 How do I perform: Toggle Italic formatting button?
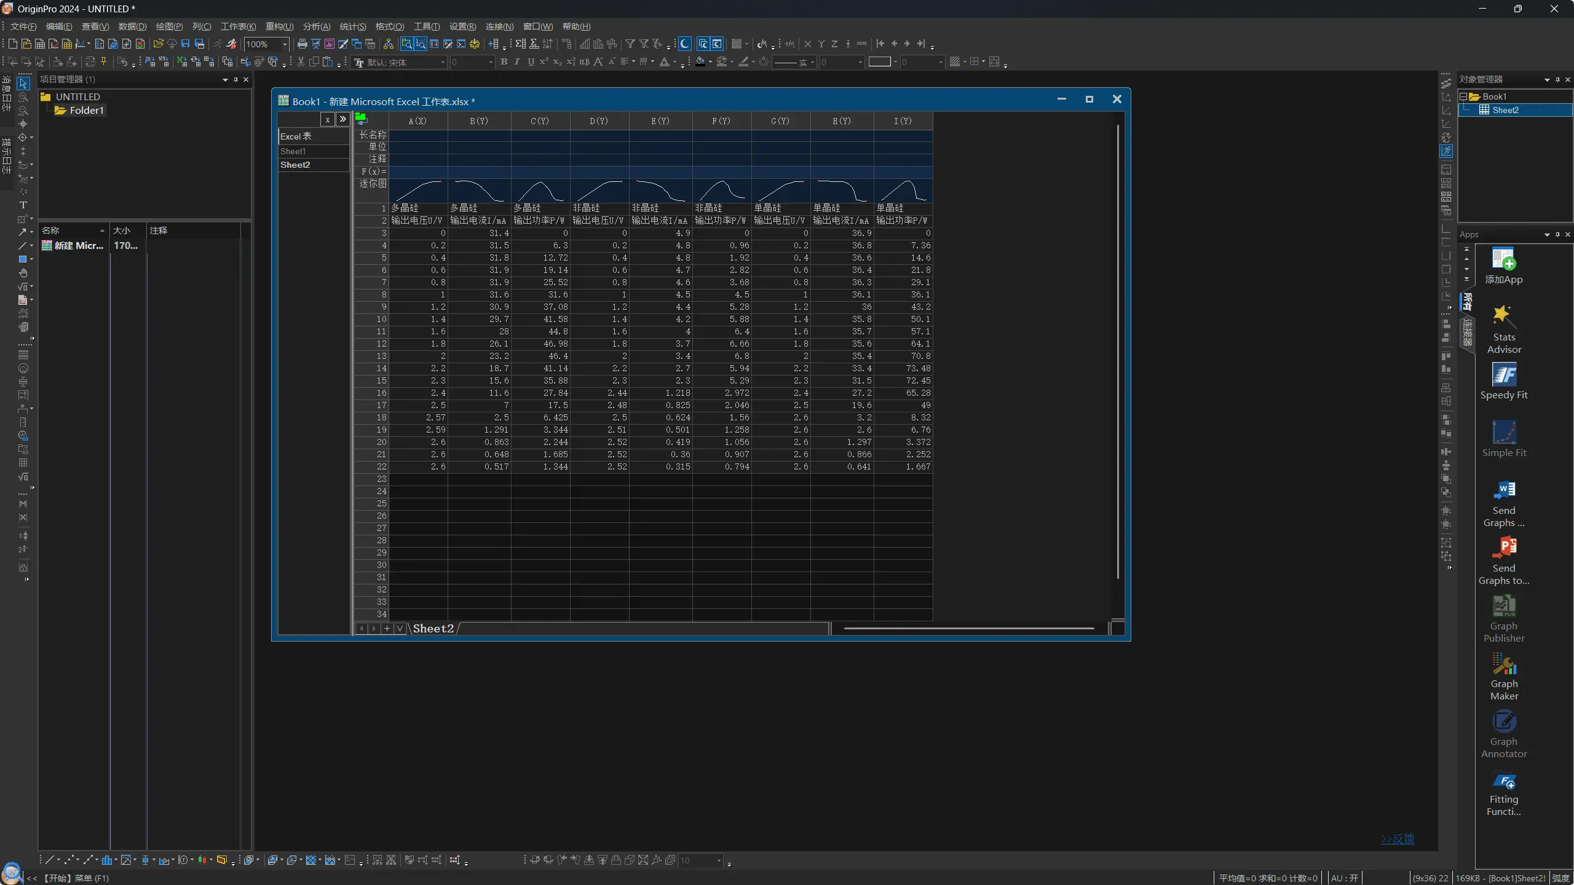[517, 62]
